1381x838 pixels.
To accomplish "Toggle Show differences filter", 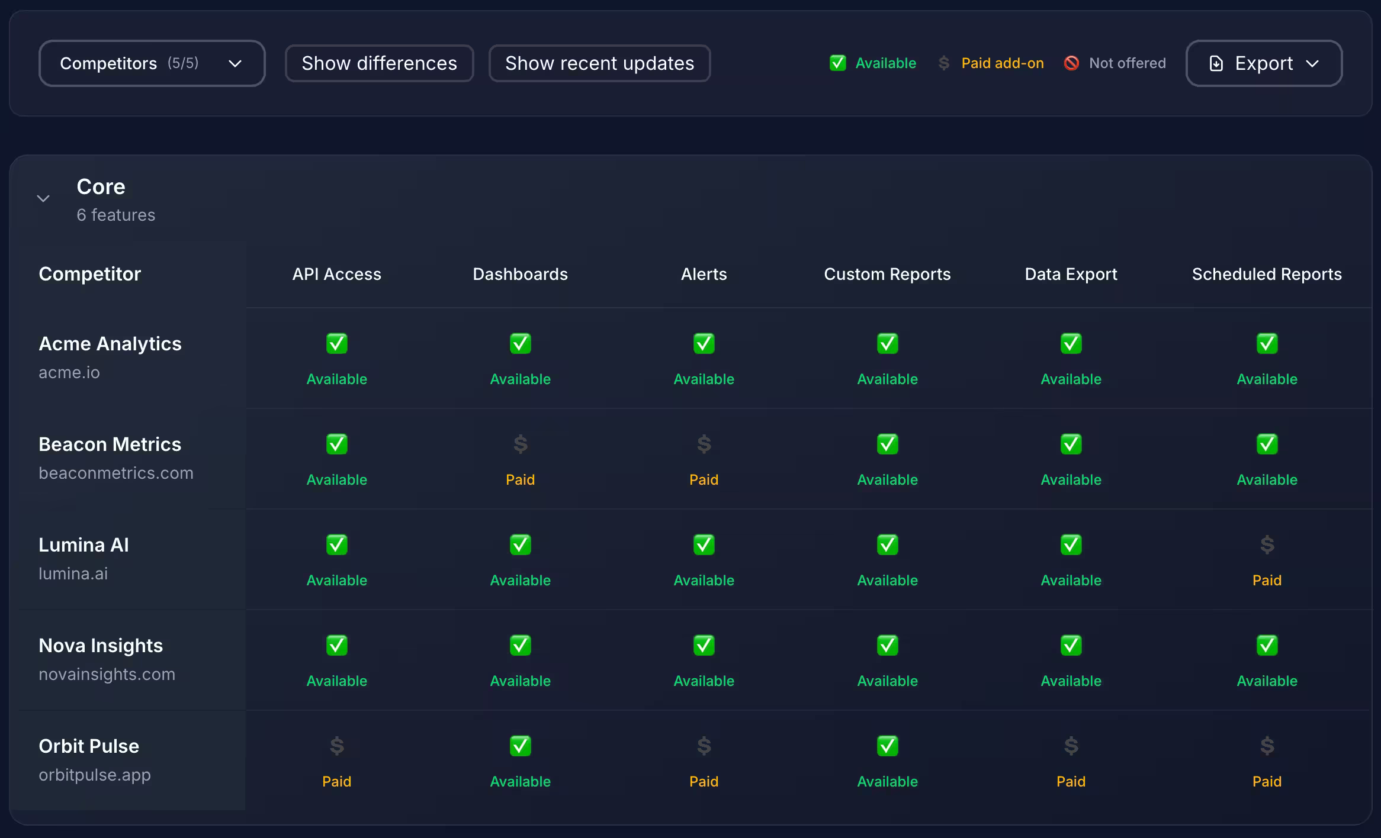I will point(379,63).
